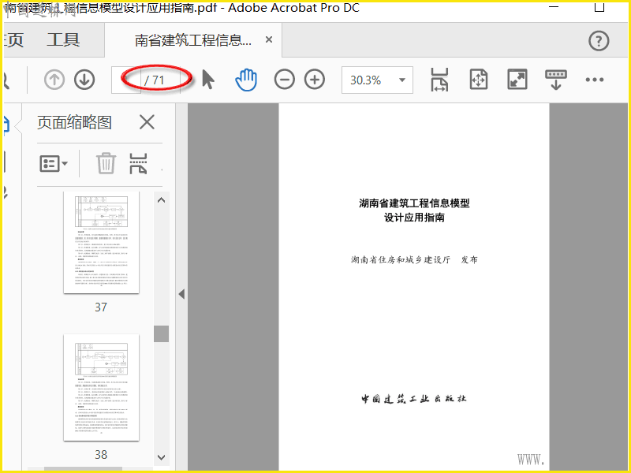
Task: Select page 38 thumbnail
Action: [x=102, y=387]
